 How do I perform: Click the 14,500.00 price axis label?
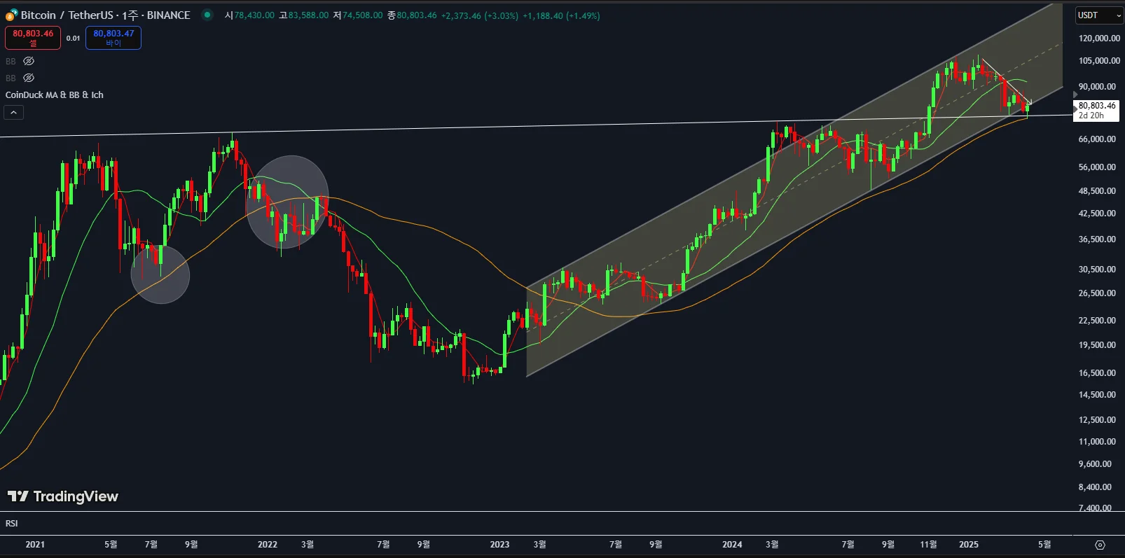click(x=1098, y=395)
